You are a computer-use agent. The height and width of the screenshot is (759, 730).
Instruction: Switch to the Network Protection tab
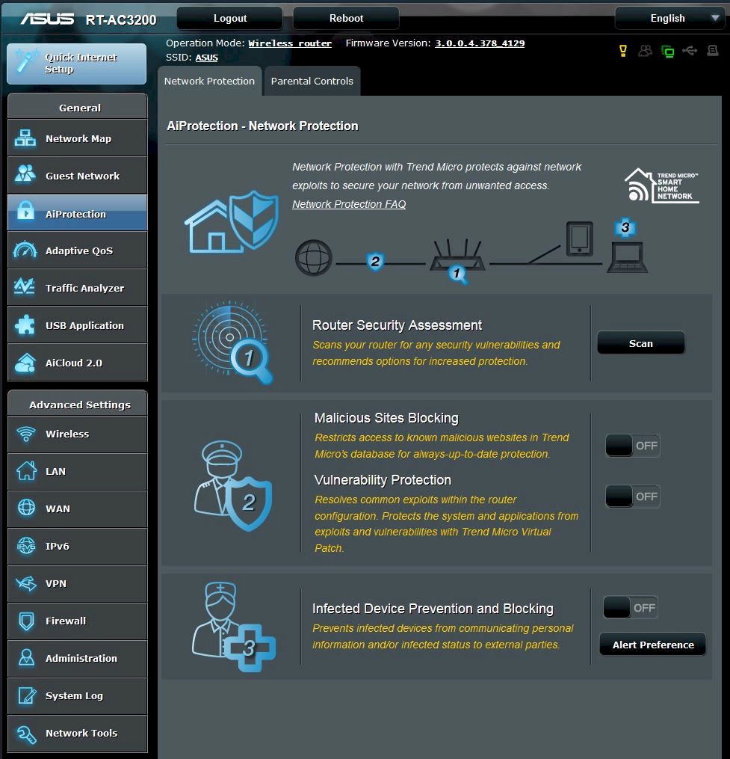pyautogui.click(x=209, y=81)
